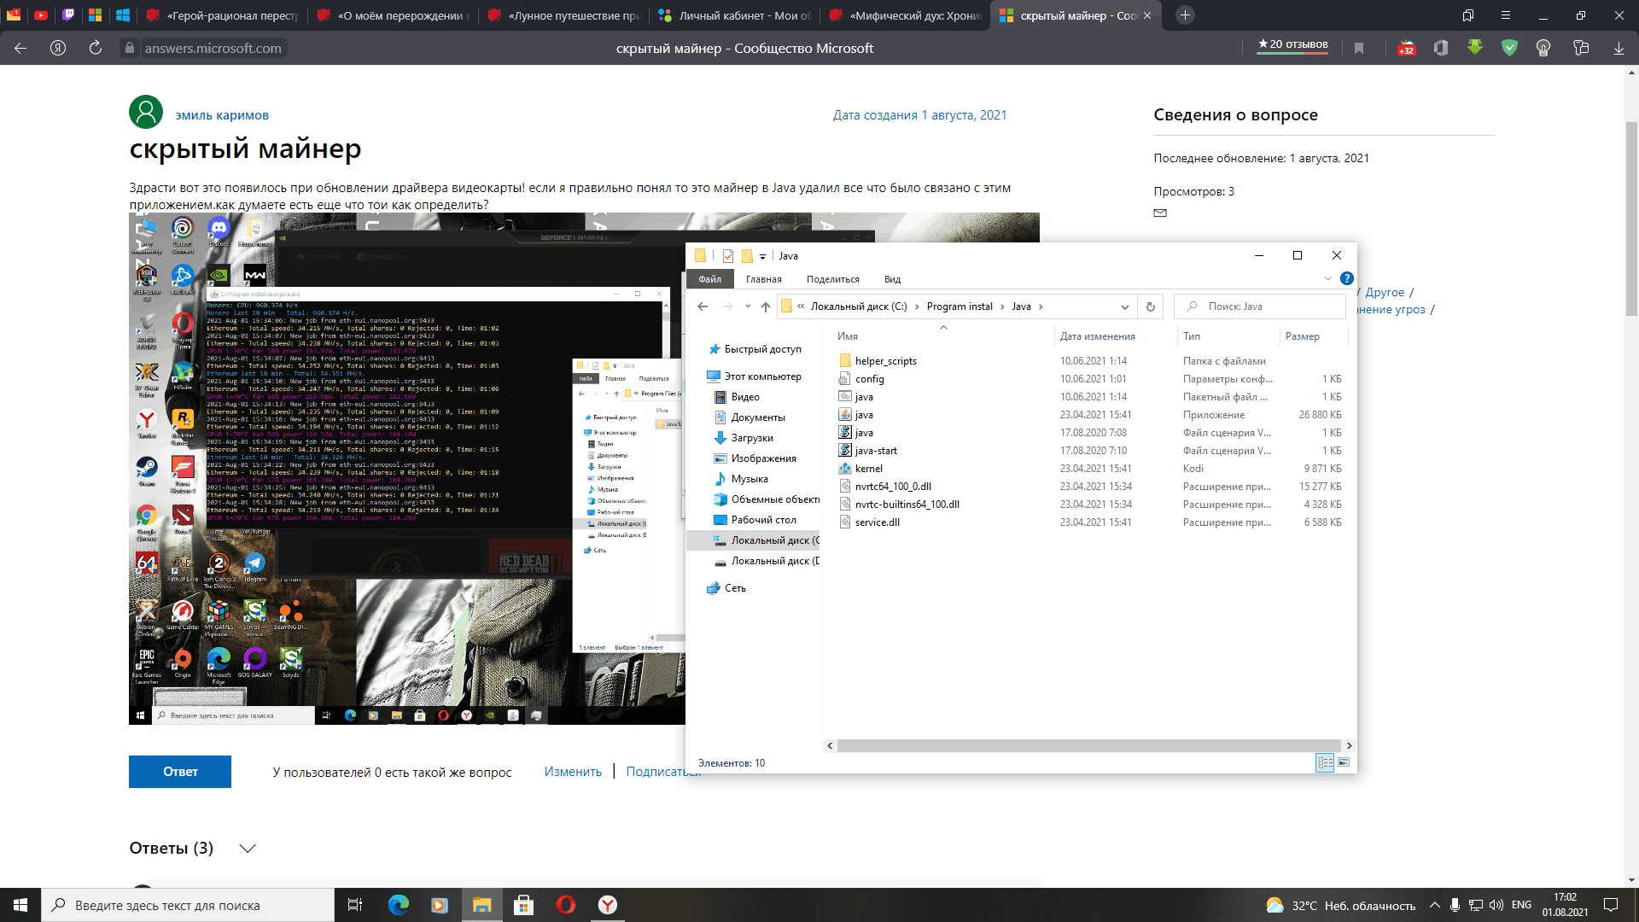The height and width of the screenshot is (922, 1639).
Task: Click the lightbulb extension icon
Action: click(1543, 49)
